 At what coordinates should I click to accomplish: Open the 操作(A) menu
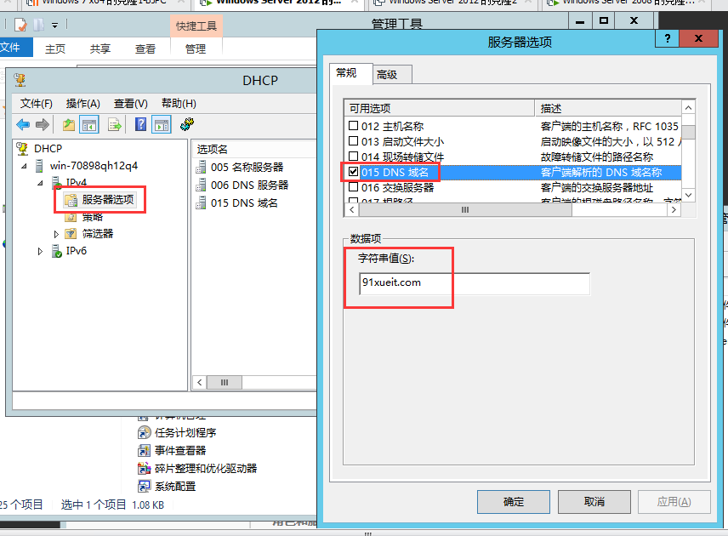point(82,103)
